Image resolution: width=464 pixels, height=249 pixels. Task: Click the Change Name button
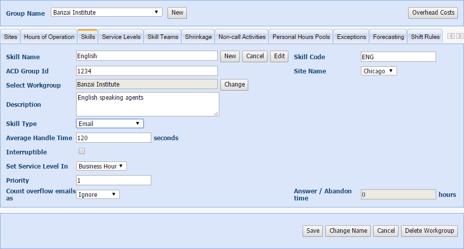348,231
